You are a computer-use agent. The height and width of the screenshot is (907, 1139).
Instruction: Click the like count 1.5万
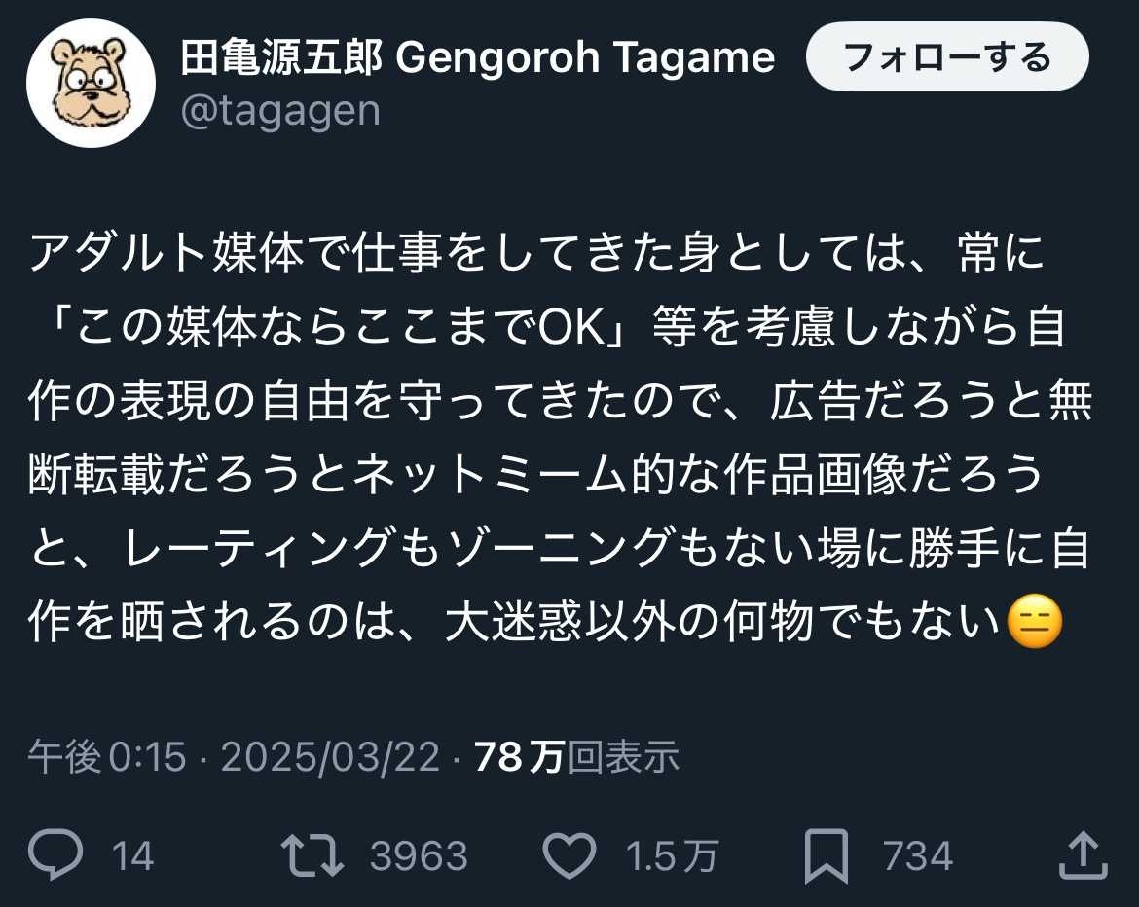(672, 856)
